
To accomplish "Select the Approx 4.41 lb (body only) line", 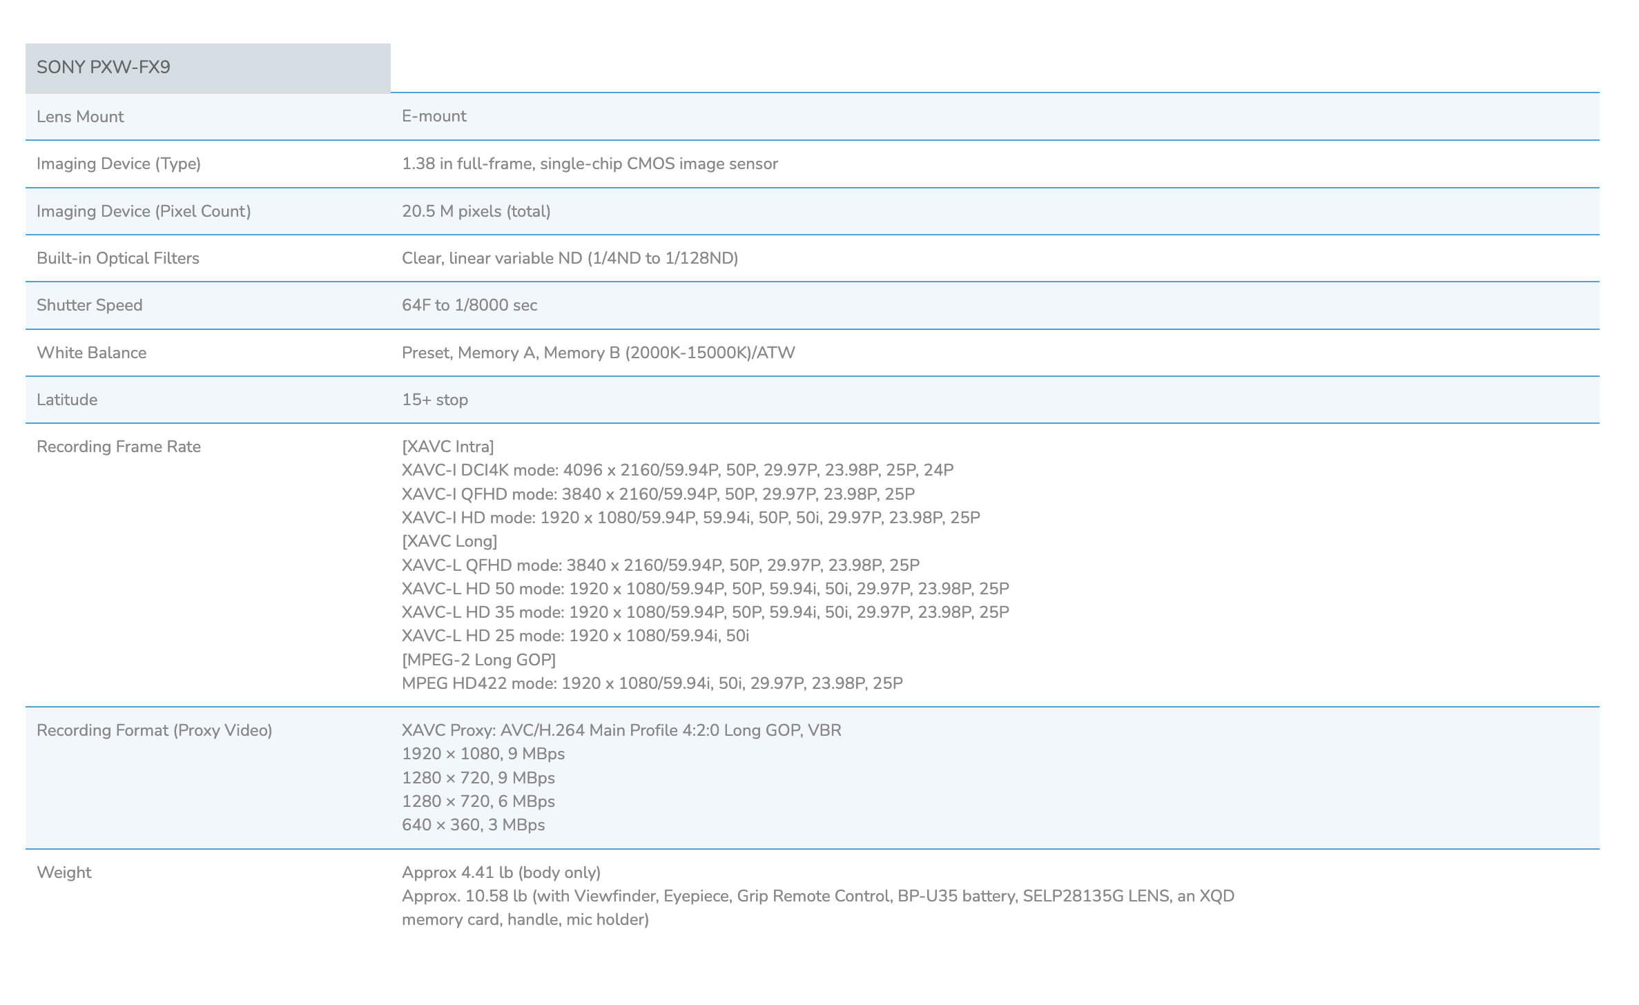I will click(x=501, y=872).
